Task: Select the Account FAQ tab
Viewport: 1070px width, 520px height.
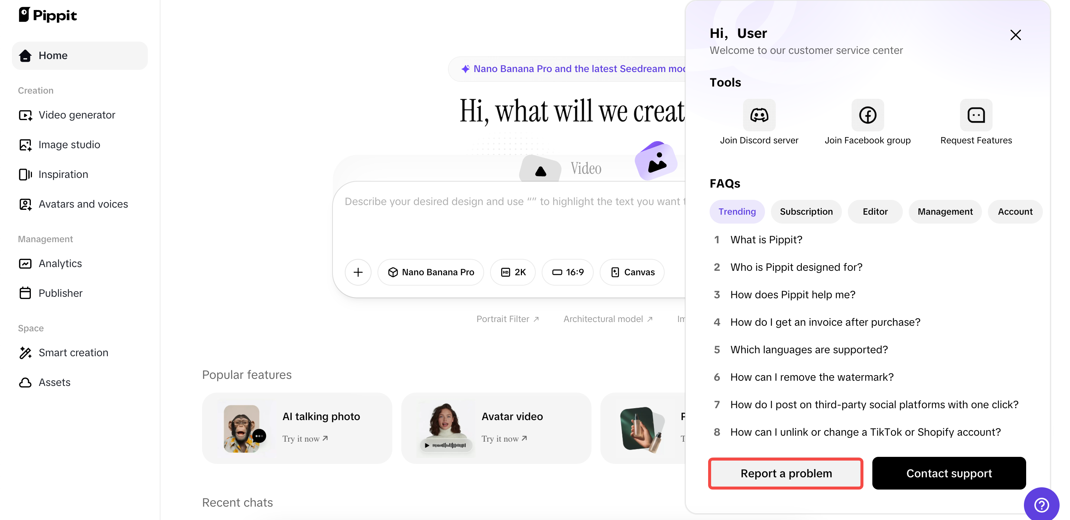Action: pyautogui.click(x=1015, y=212)
